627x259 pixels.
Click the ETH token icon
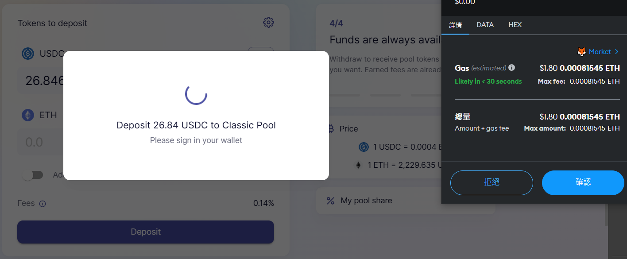tap(28, 115)
